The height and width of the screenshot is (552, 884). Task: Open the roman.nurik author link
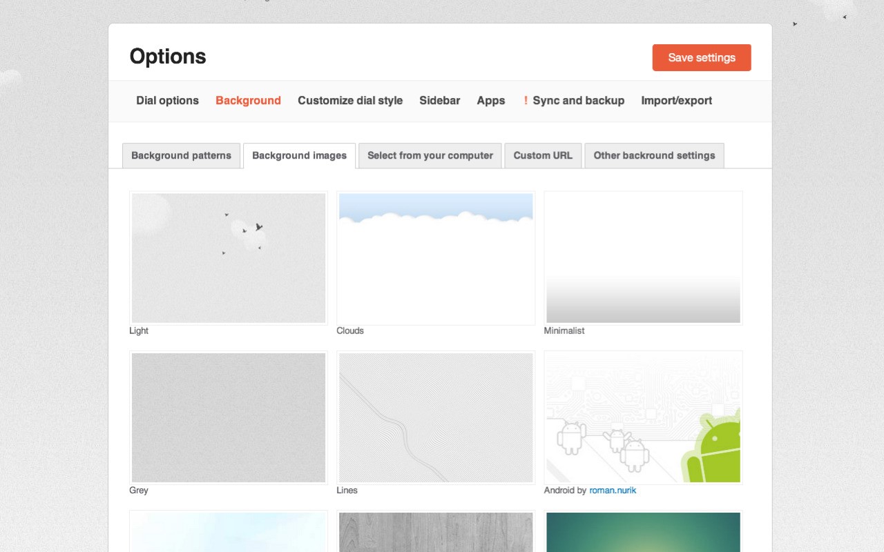coord(613,491)
